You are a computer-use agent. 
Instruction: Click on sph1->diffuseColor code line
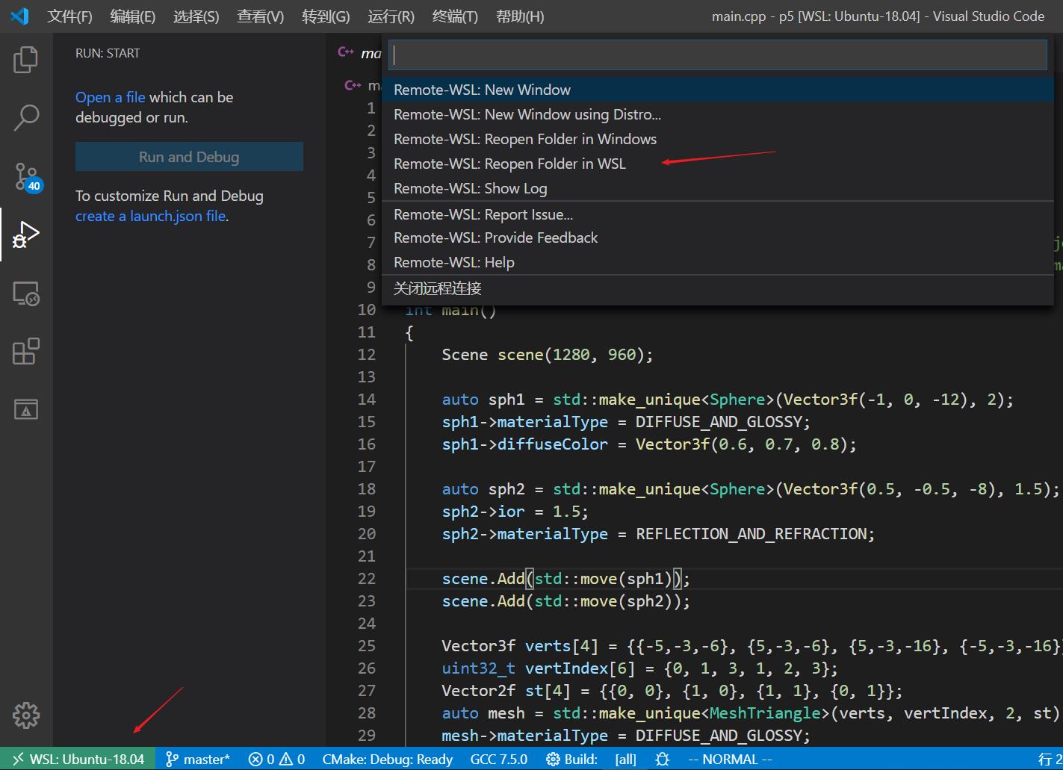click(x=649, y=444)
